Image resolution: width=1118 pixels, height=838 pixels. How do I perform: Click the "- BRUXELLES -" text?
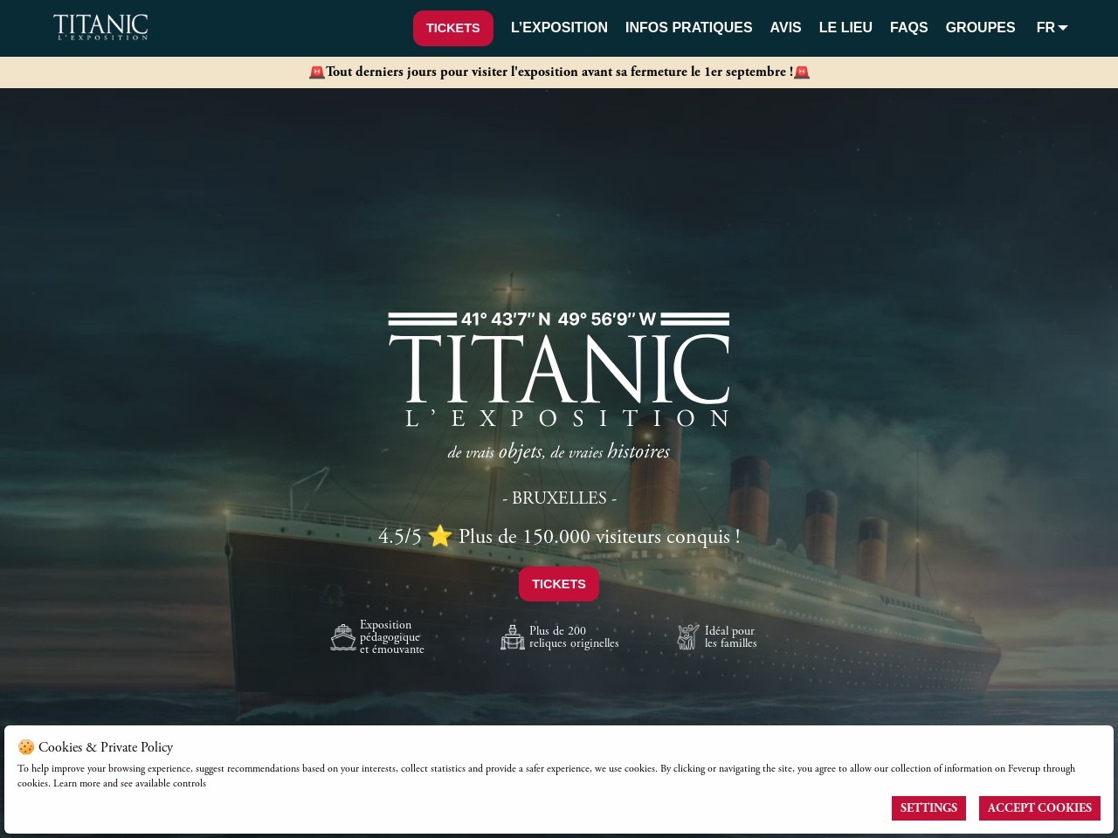[559, 498]
